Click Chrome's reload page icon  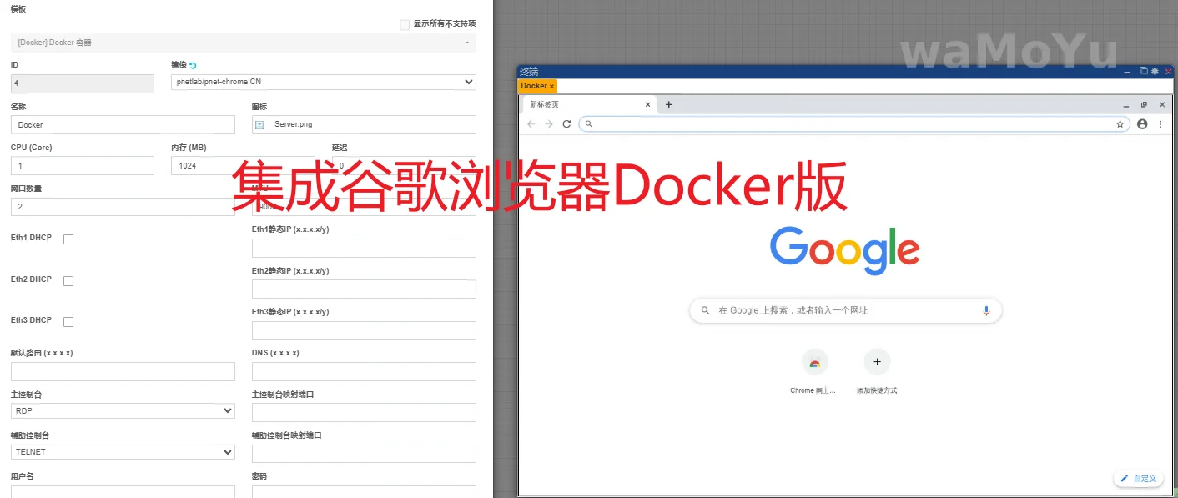click(566, 123)
